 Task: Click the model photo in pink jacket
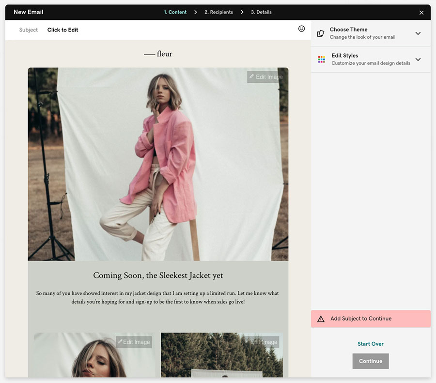click(158, 164)
